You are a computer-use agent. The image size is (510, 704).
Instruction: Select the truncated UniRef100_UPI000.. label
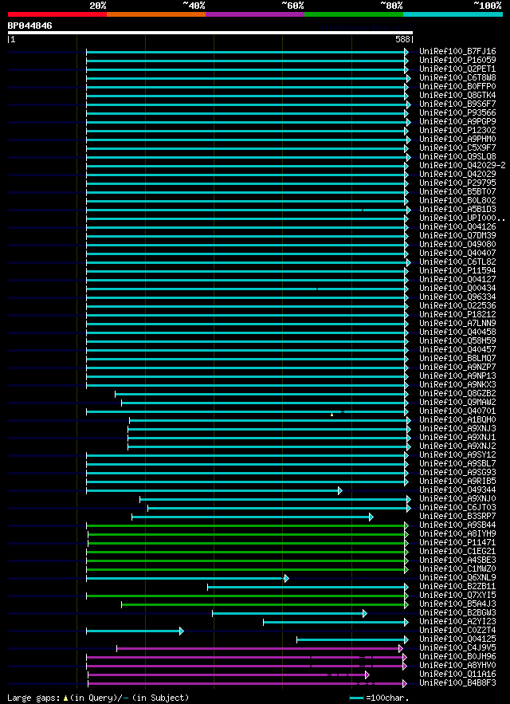click(x=462, y=218)
